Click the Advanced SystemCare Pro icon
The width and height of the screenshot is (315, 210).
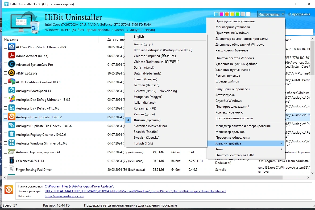tap(12, 64)
